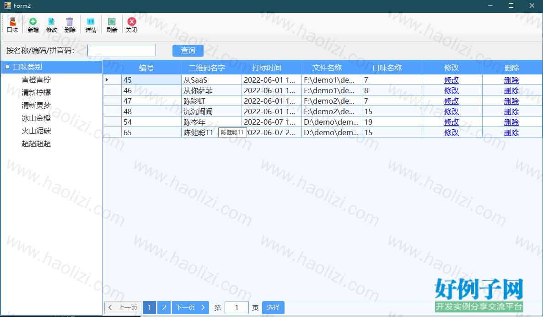
Task: Click the Form2 window title icon
Action: (x=8, y=5)
